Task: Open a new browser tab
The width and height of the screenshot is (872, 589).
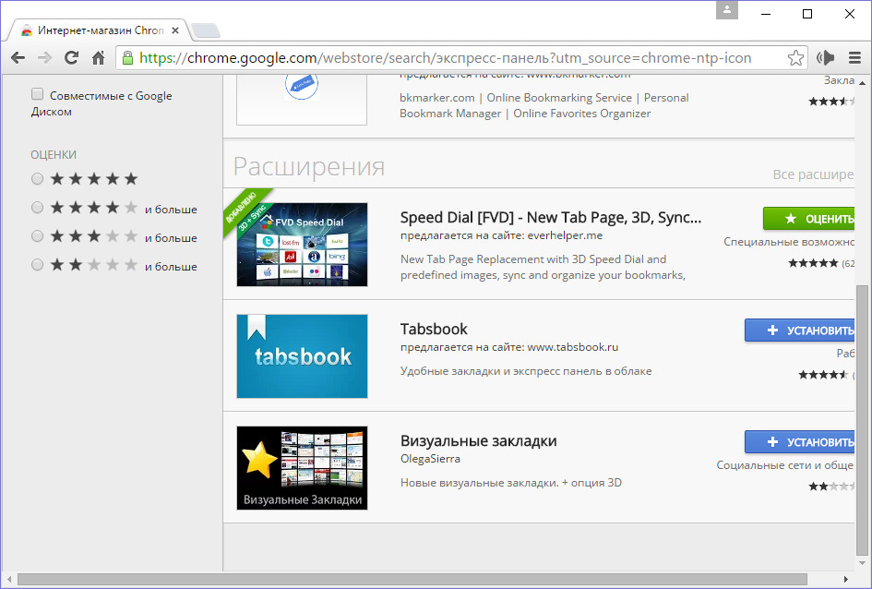Action: [x=206, y=30]
